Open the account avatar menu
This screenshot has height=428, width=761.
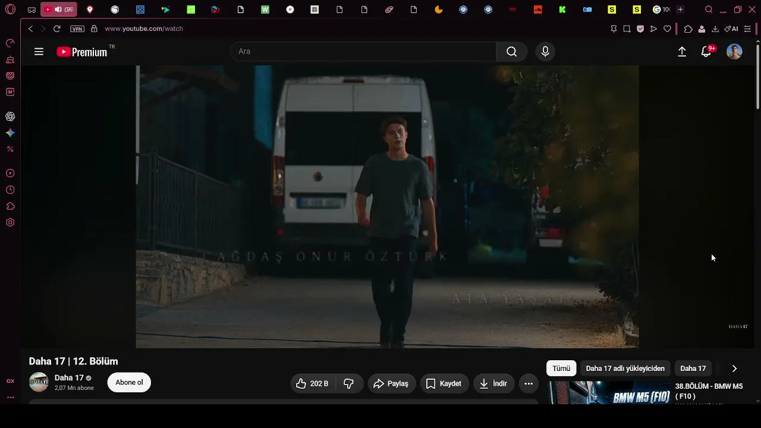734,52
